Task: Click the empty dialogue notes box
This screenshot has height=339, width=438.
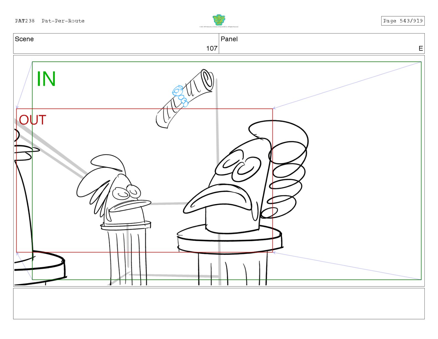Action: pos(219,304)
